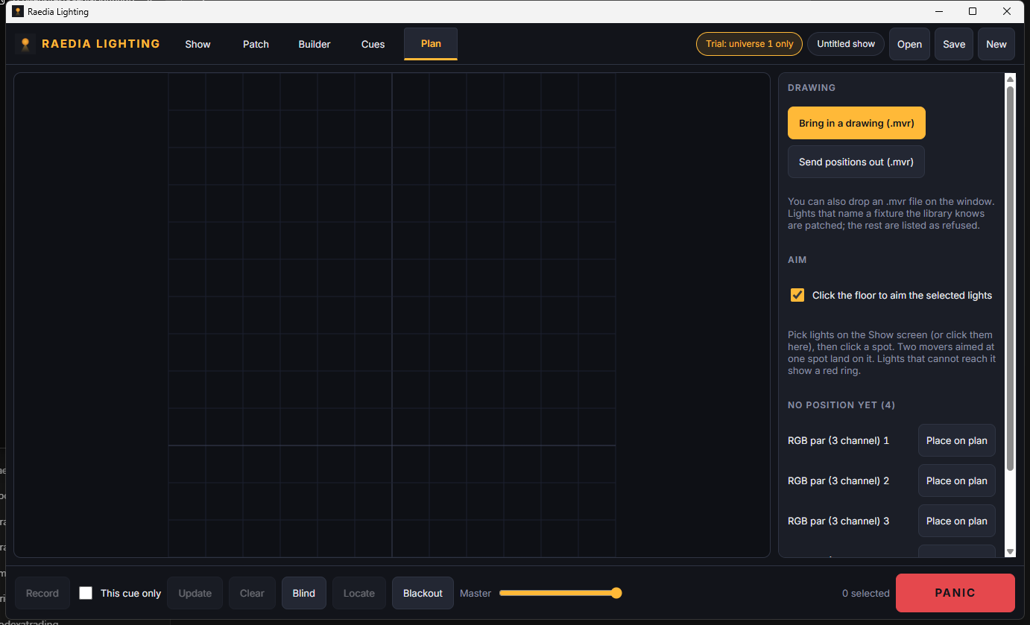This screenshot has width=1030, height=625.
Task: Click the Locate button
Action: tap(359, 593)
